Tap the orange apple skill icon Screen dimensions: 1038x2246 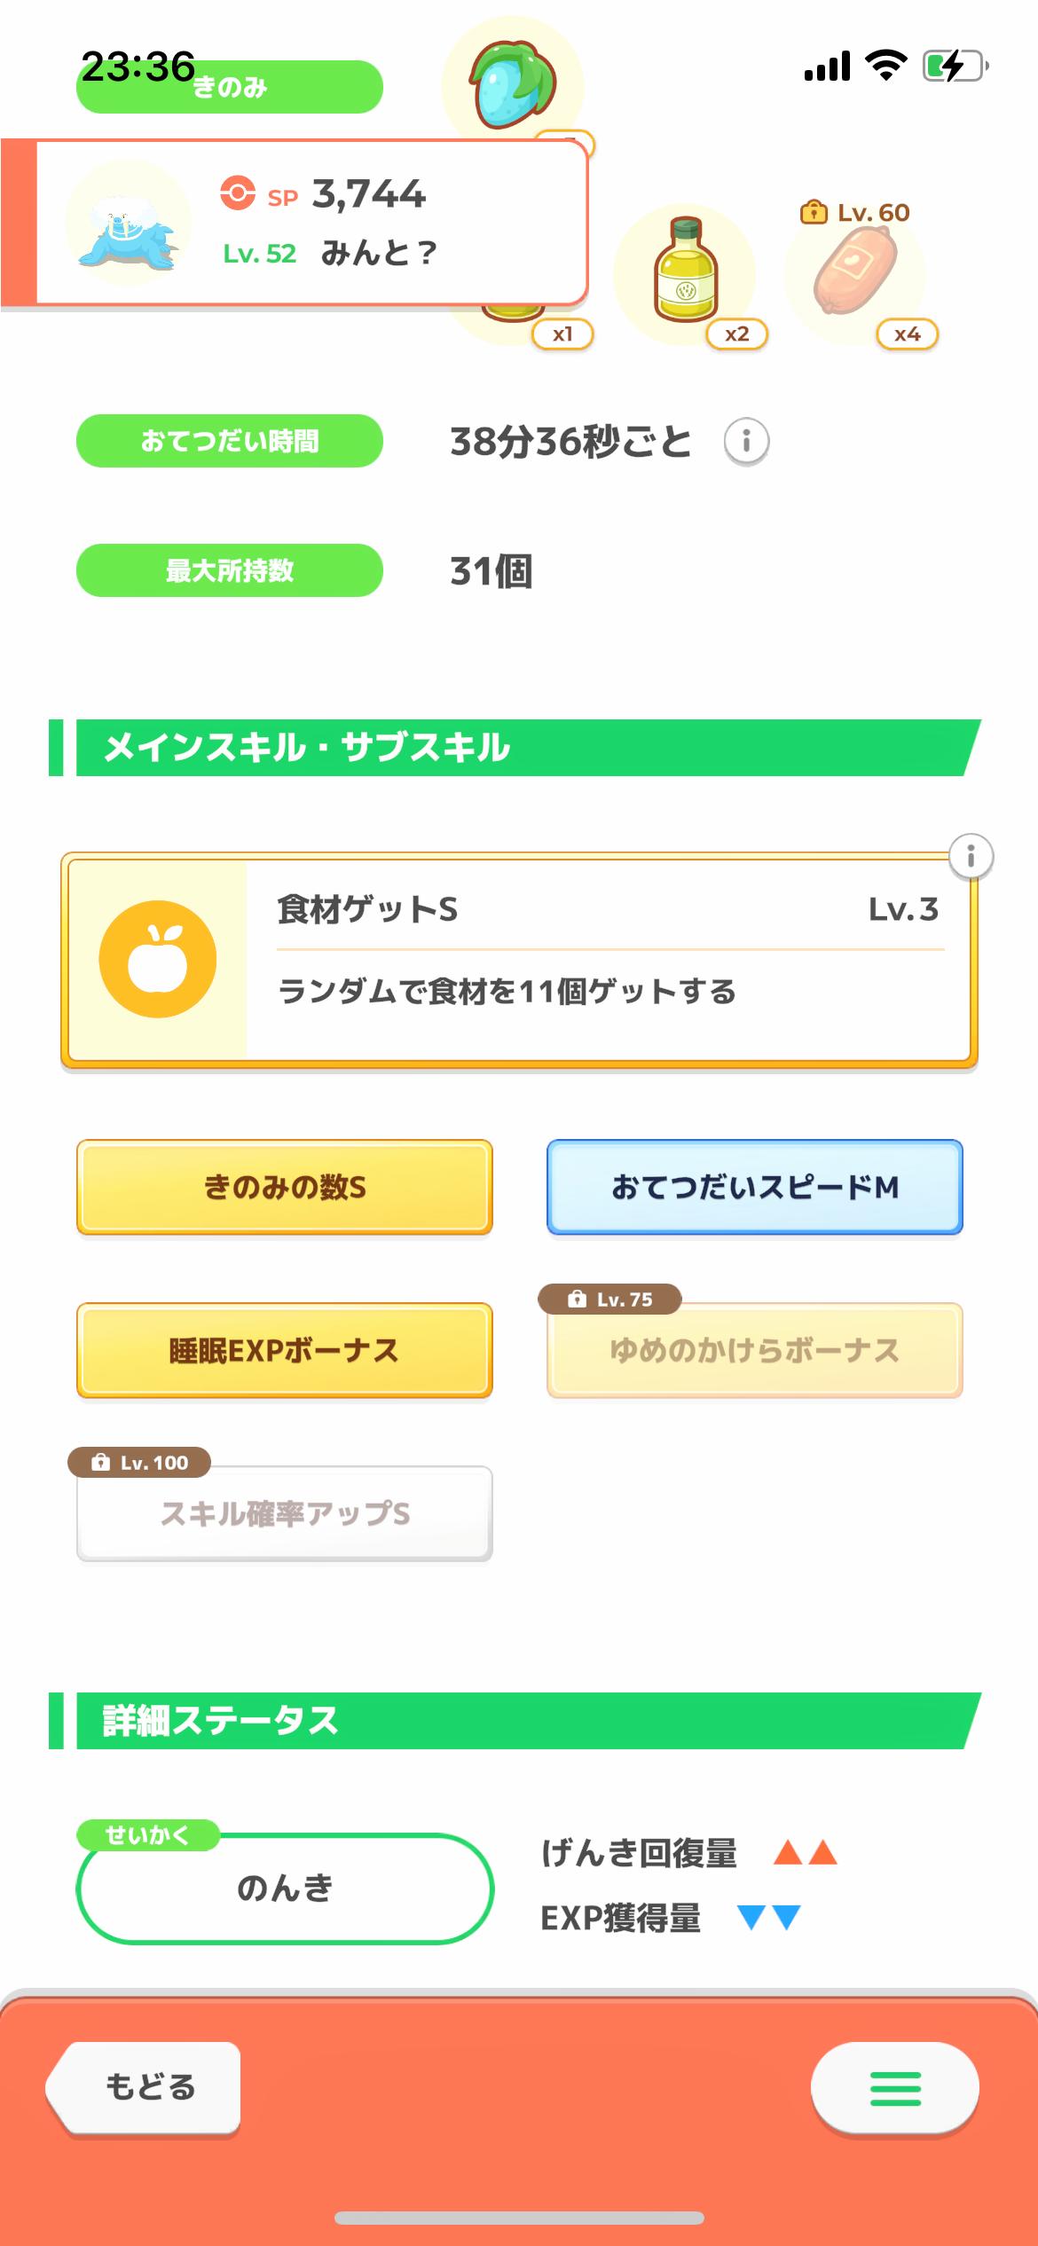click(158, 959)
